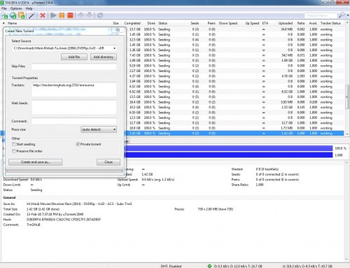Open Preferences via the gear icon
Viewport: 350px width, 268px height.
(x=100, y=15)
